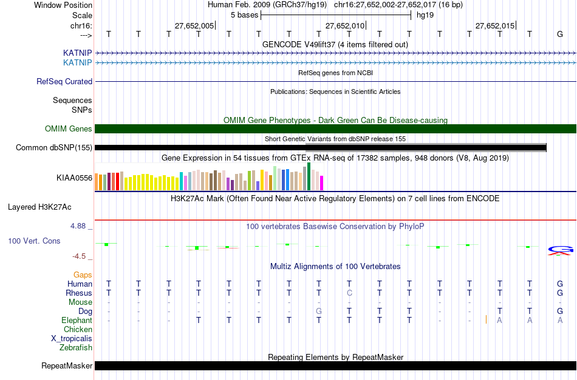The width and height of the screenshot is (577, 380).
Task: Click the light blue KATNIP gene label
Action: pos(77,63)
